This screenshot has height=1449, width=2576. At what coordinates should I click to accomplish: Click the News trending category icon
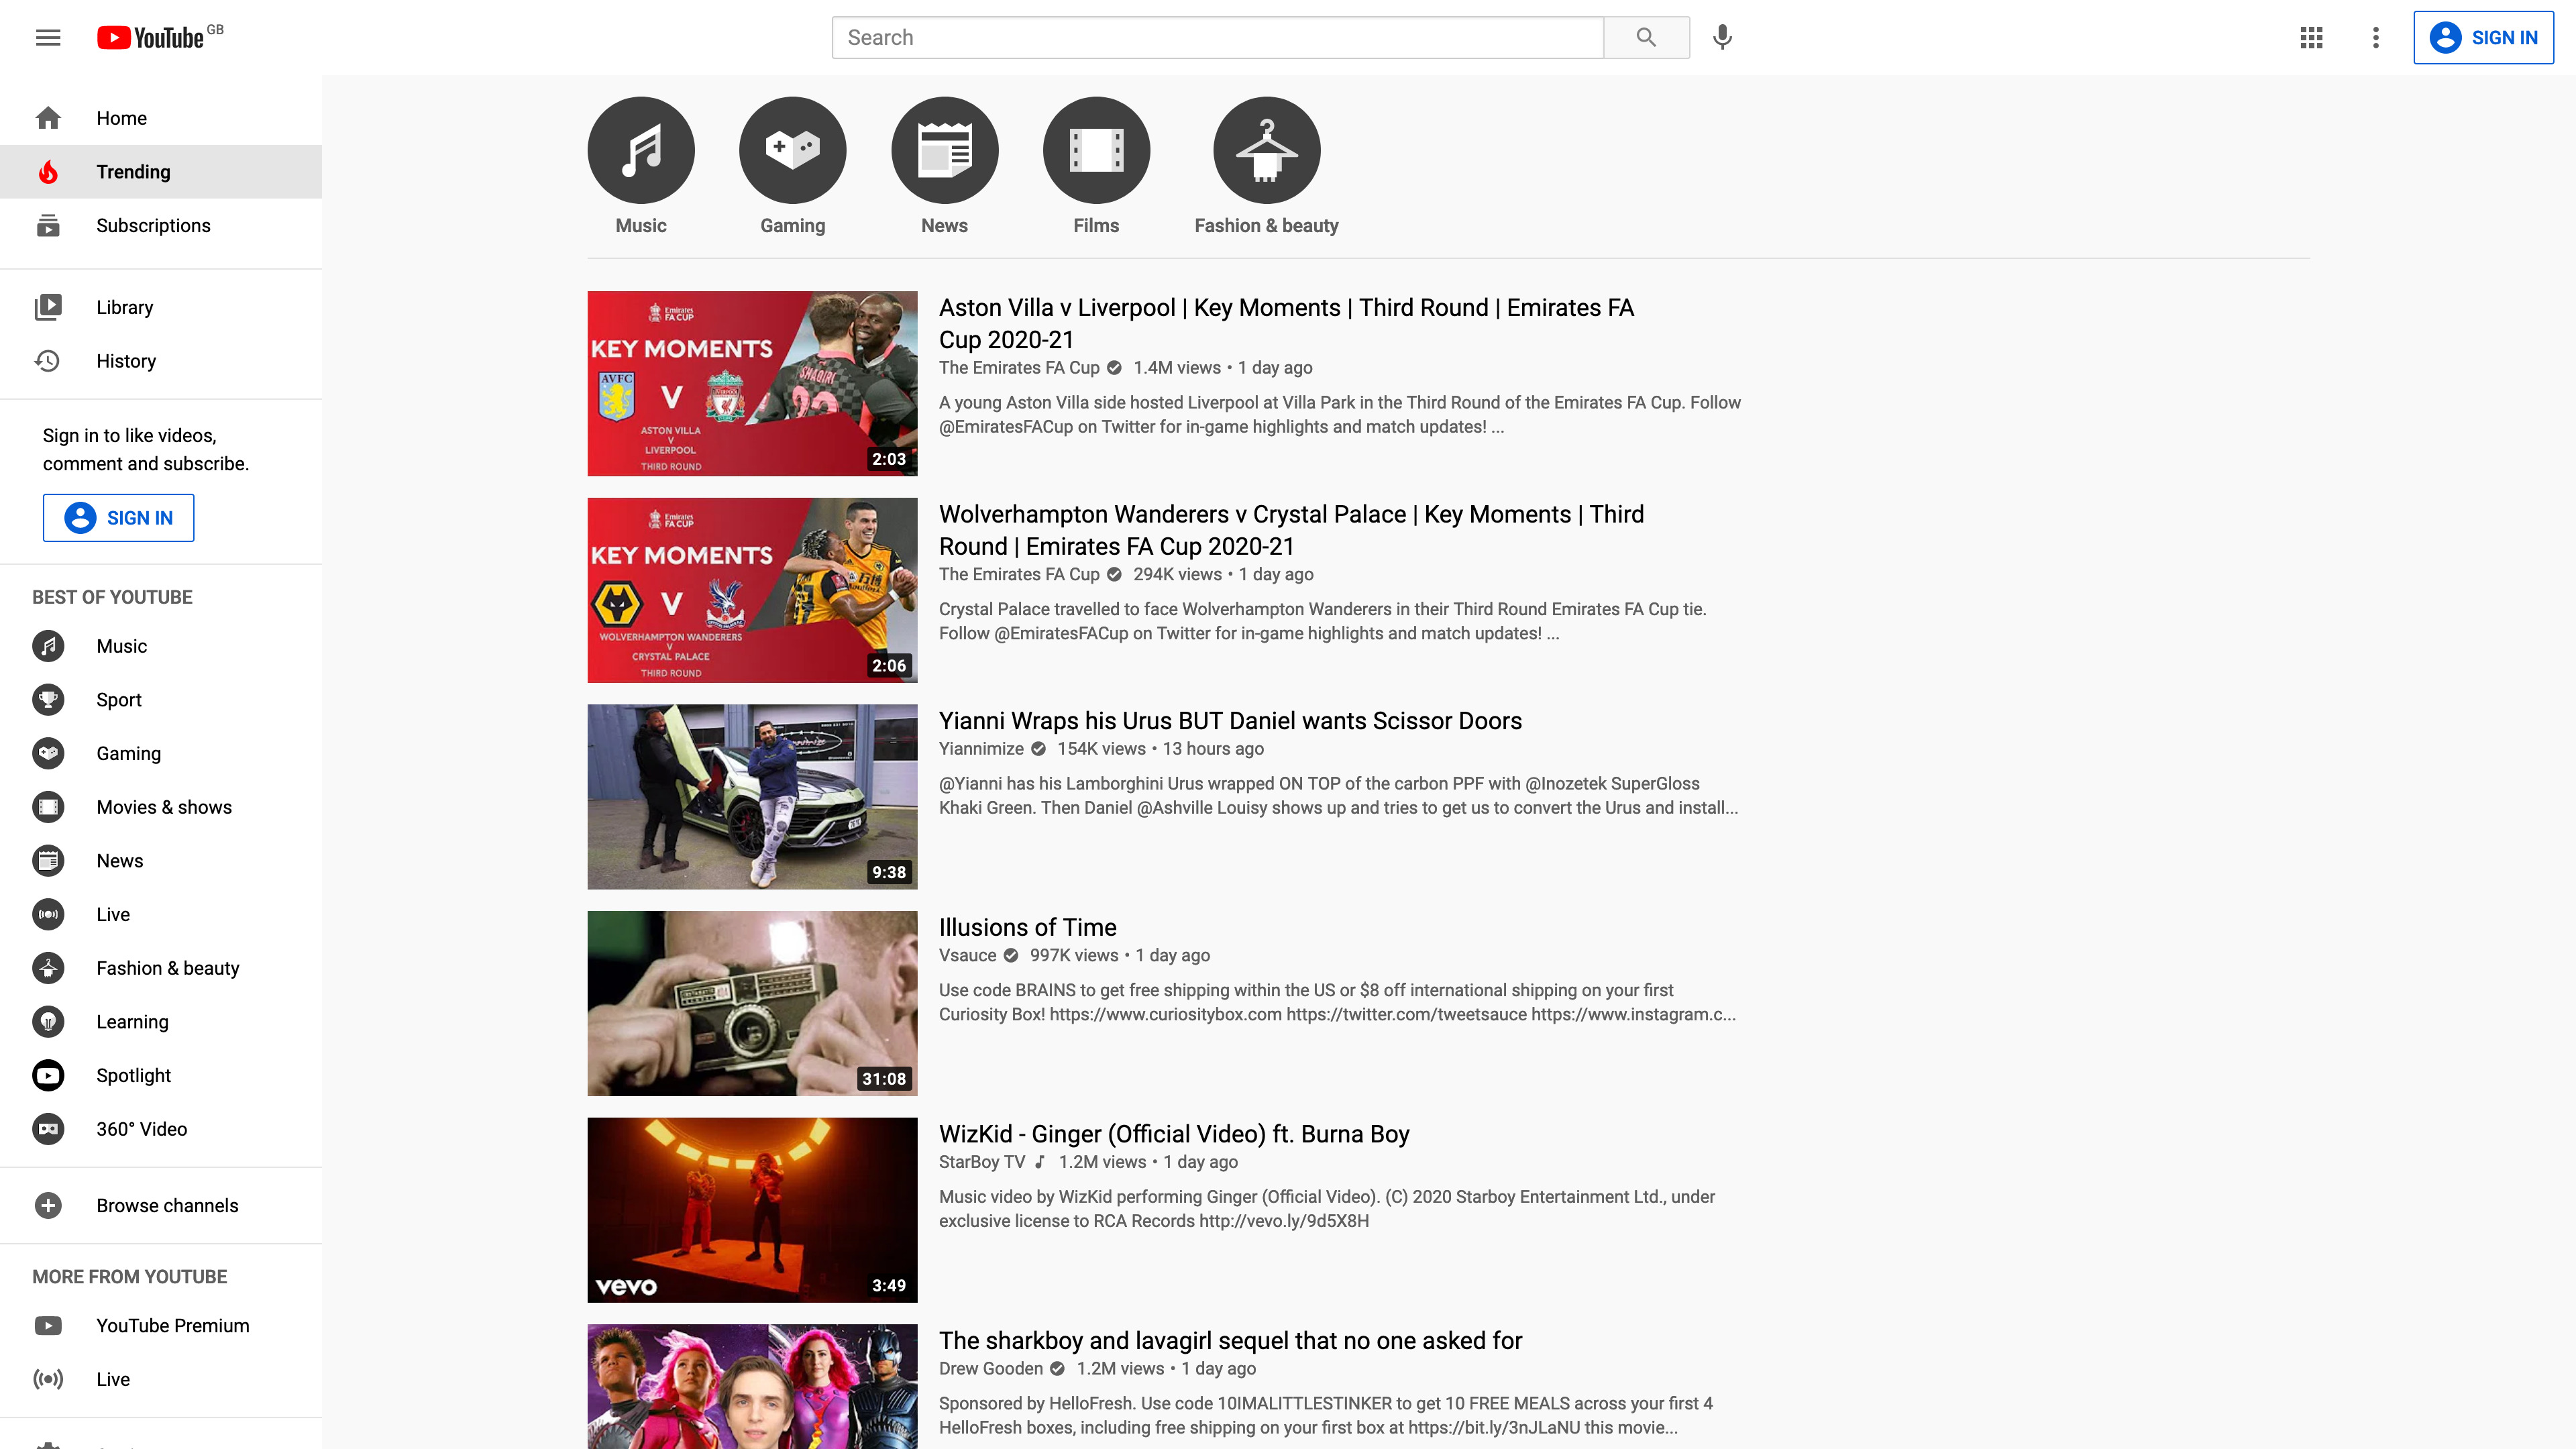point(944,149)
